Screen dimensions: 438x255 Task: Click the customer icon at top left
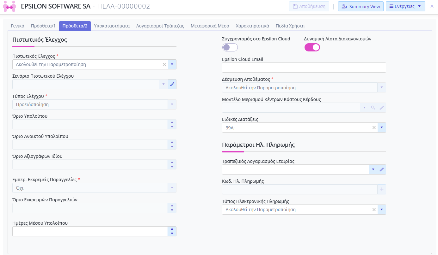[9, 6]
